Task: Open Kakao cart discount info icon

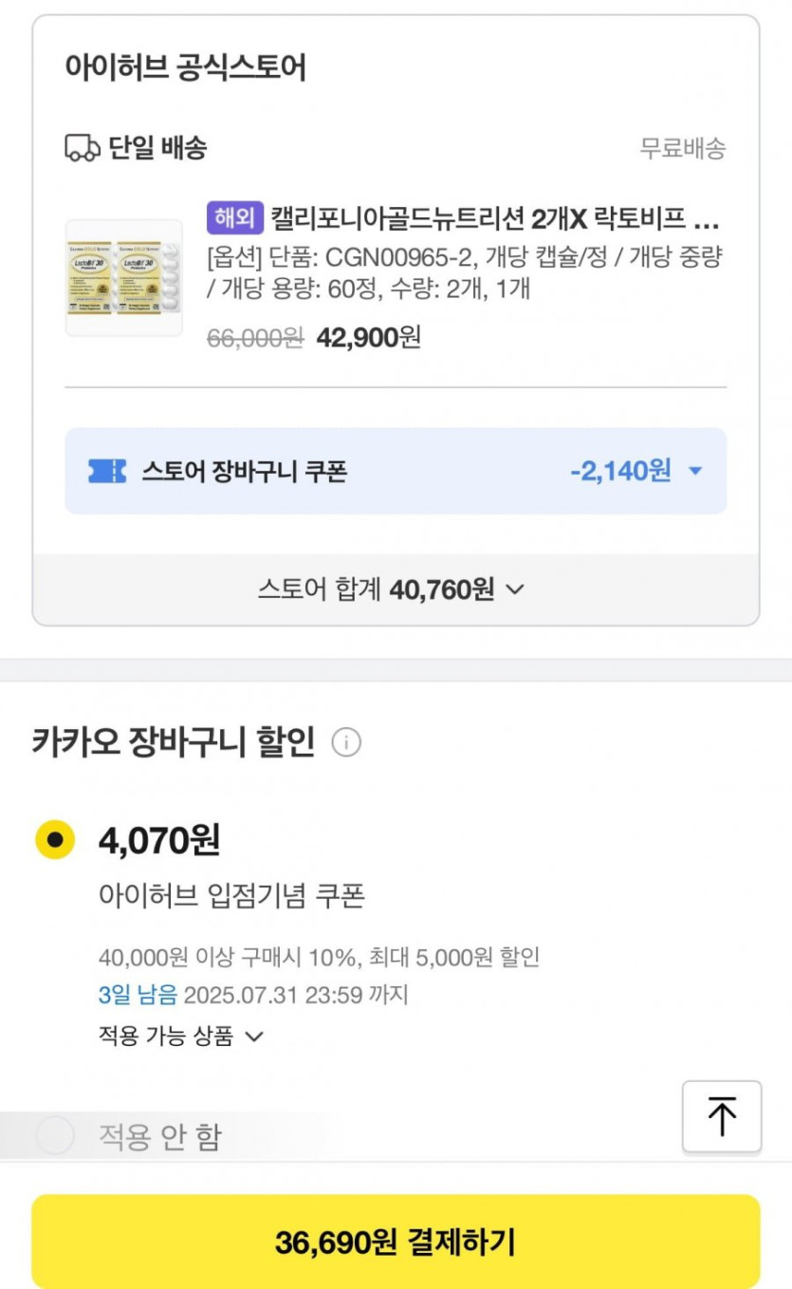Action: tap(346, 742)
